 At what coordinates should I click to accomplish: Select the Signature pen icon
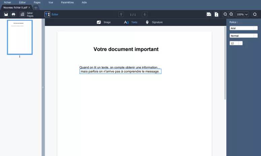click(x=147, y=22)
